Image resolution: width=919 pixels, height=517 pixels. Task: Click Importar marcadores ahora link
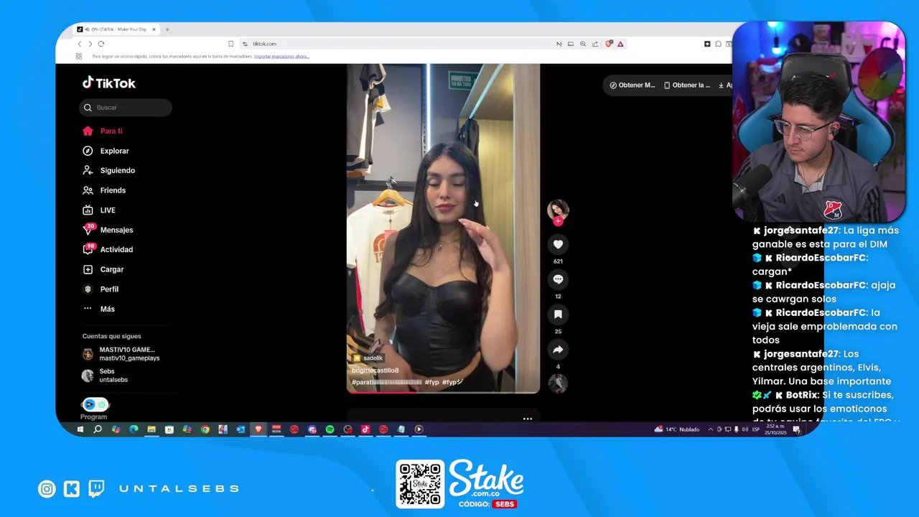point(281,56)
